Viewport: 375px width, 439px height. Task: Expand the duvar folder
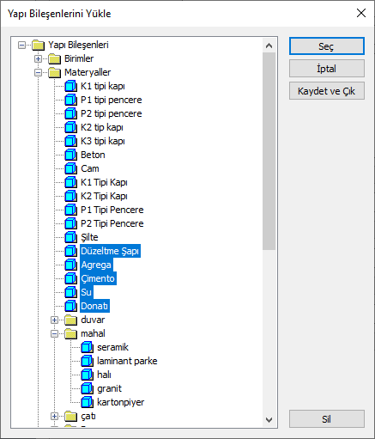pos(54,320)
